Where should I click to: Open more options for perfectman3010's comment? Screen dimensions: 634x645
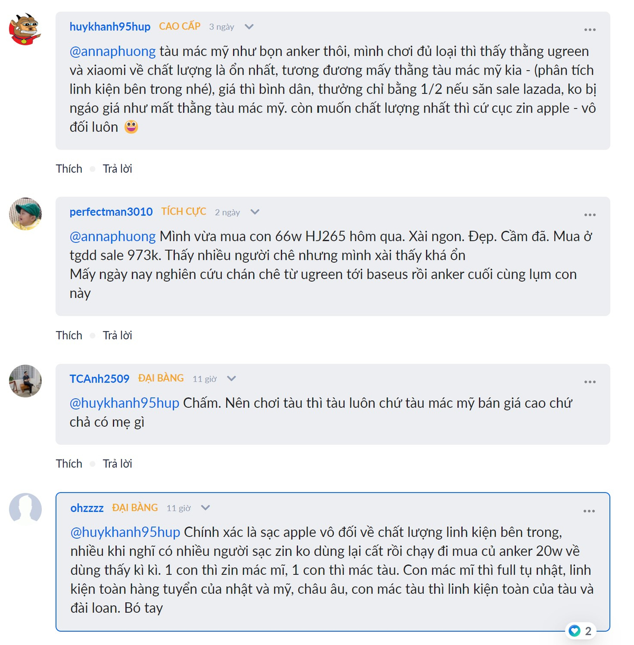point(590,215)
